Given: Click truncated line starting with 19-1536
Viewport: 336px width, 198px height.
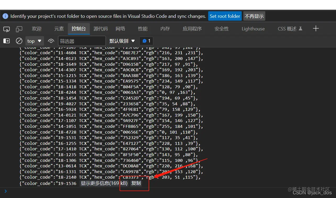Looking at the screenshot, I should 48,183.
